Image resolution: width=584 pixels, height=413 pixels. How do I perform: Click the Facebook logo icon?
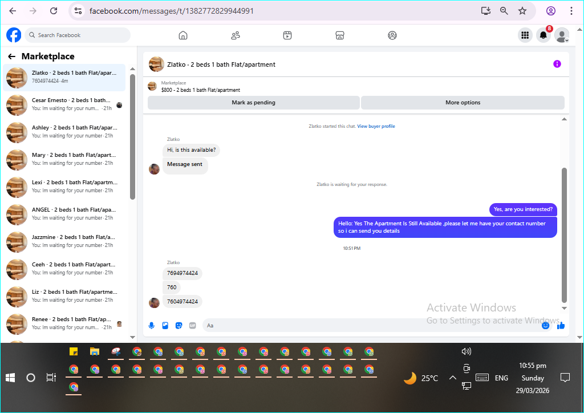(14, 35)
